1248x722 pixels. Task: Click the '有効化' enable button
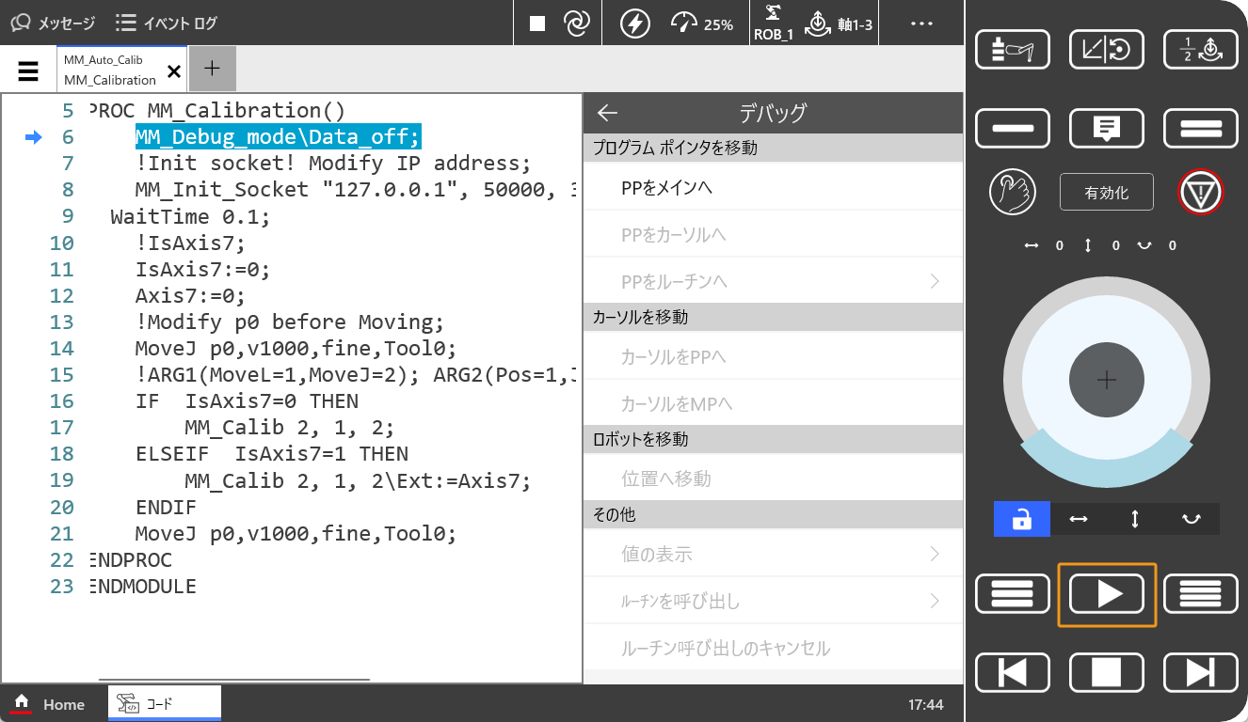click(1106, 193)
